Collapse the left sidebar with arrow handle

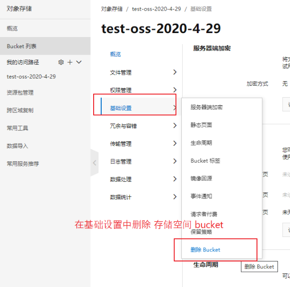click(x=95, y=163)
